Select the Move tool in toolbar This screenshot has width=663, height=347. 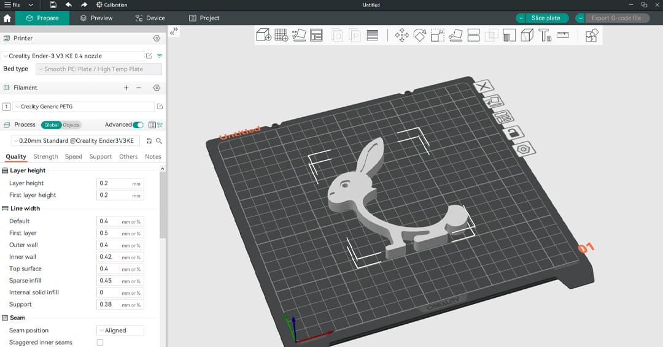(x=402, y=36)
